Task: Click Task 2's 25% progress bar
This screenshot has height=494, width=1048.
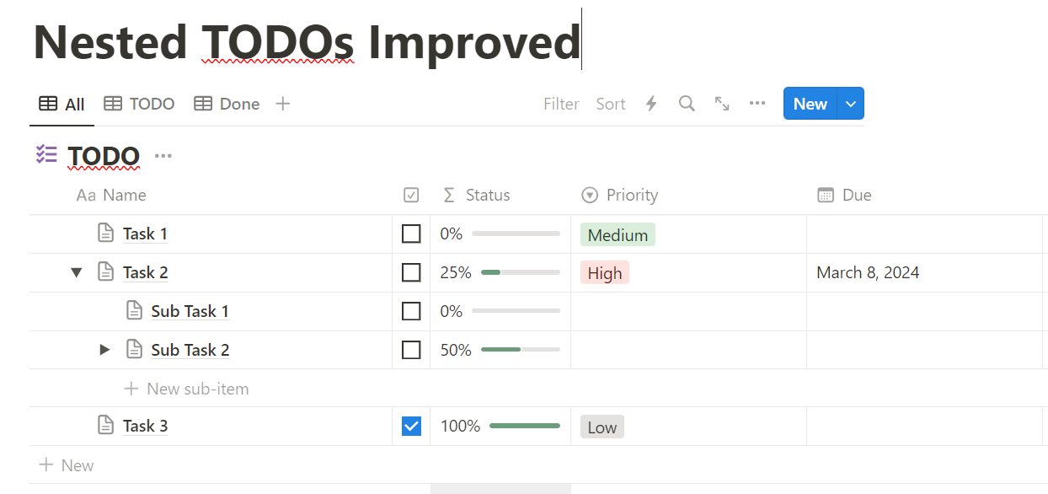Action: [x=520, y=271]
